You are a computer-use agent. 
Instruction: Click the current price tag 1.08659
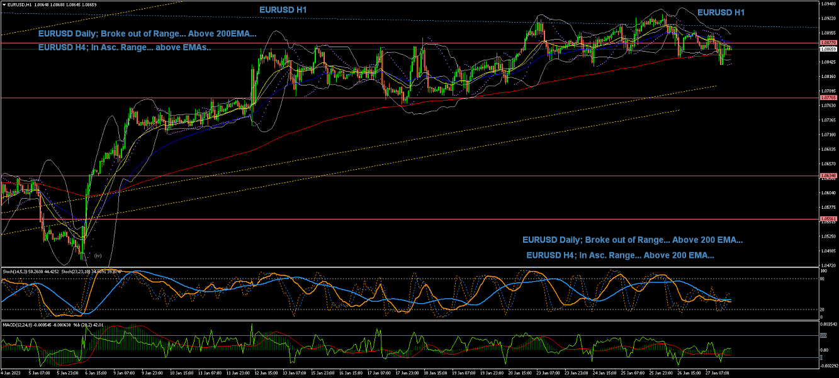tap(828, 48)
